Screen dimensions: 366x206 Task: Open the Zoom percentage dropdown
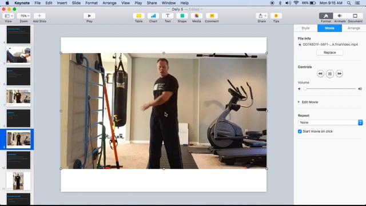(23, 15)
